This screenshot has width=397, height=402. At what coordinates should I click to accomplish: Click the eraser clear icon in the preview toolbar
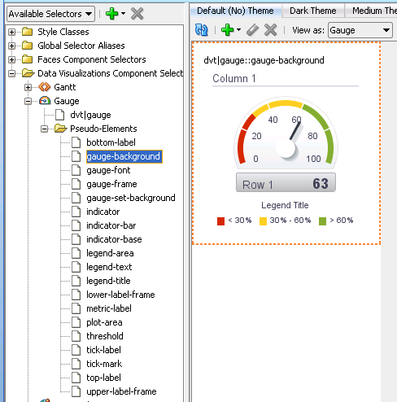click(x=252, y=30)
